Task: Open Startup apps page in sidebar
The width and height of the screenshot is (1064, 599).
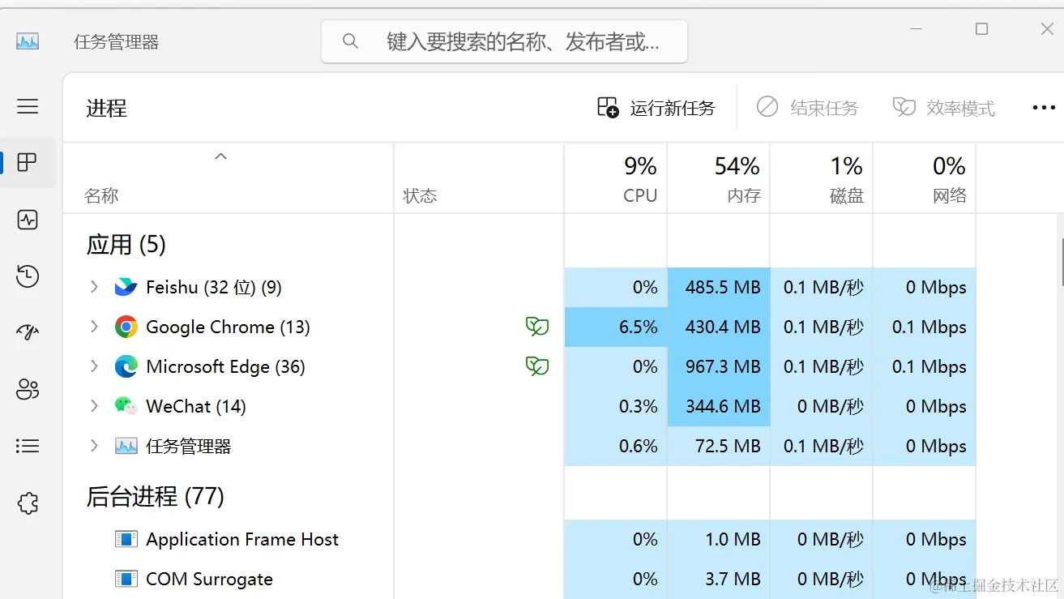Action: pyautogui.click(x=28, y=332)
